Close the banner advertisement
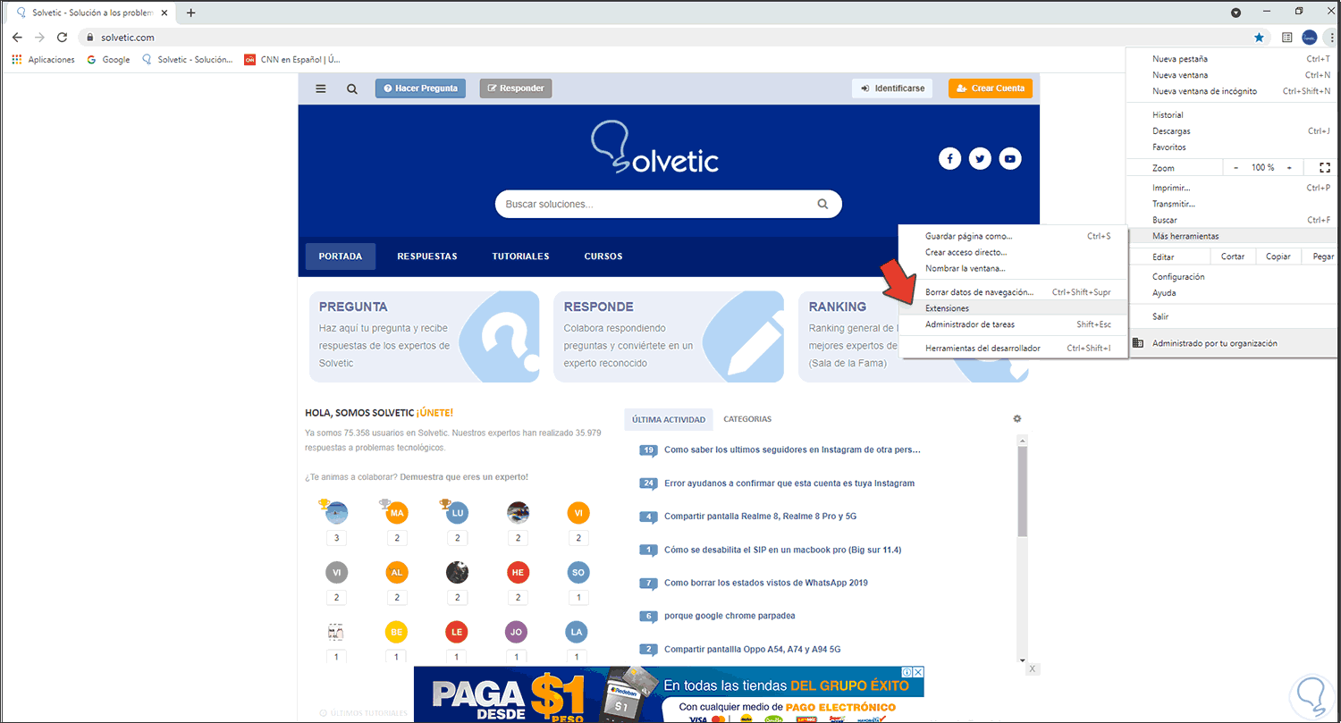1341x723 pixels. click(x=918, y=672)
